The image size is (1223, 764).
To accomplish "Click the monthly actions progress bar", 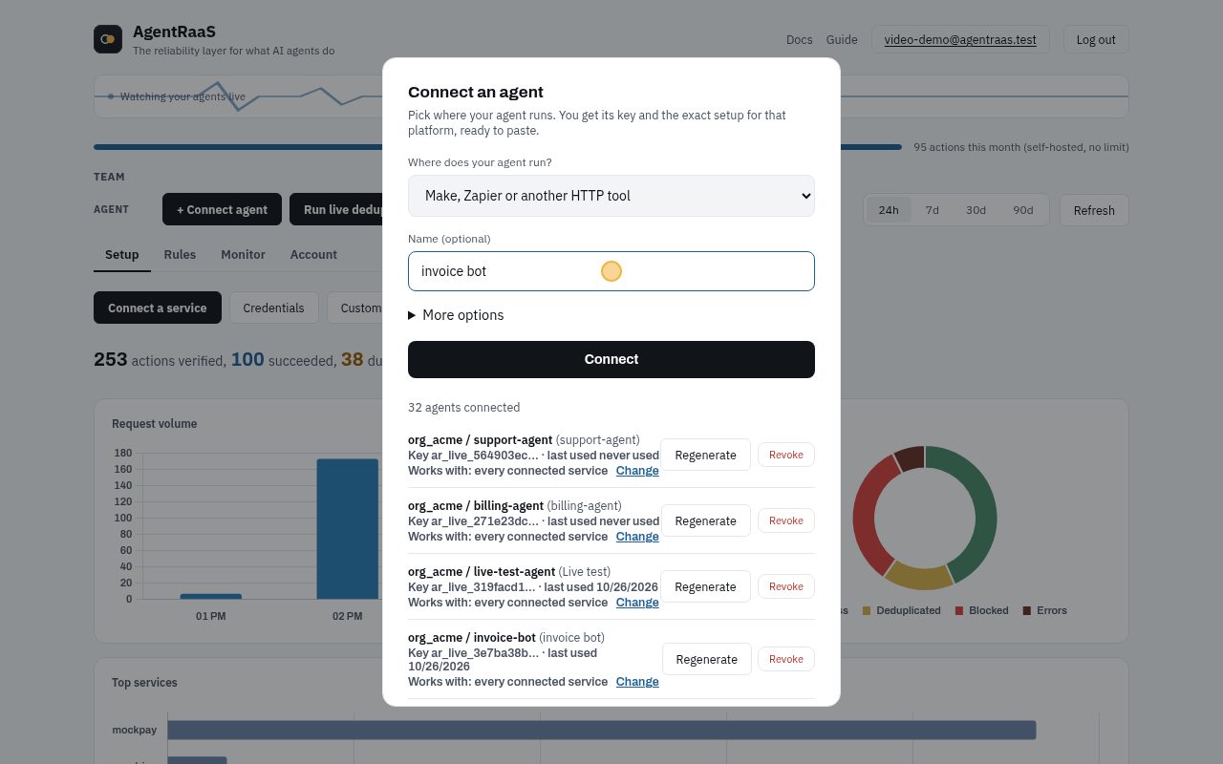I will [x=497, y=147].
